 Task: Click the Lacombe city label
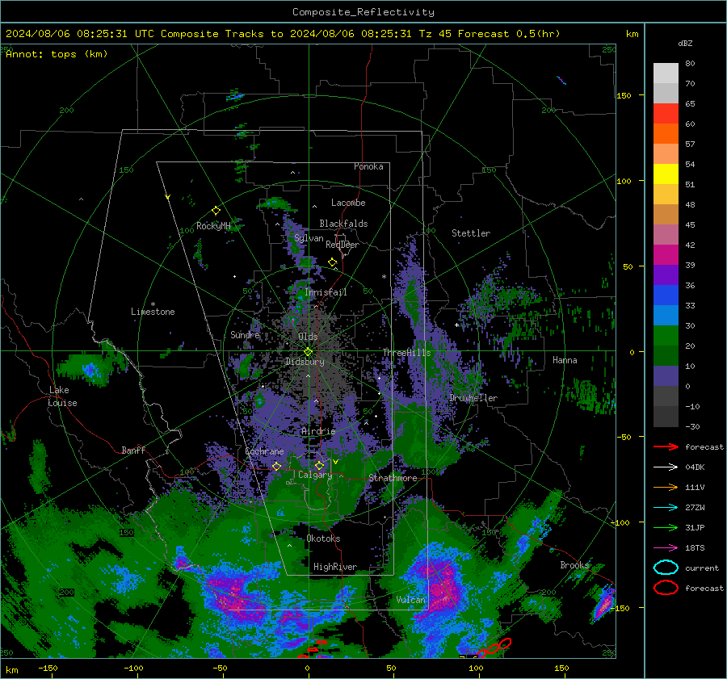(348, 203)
